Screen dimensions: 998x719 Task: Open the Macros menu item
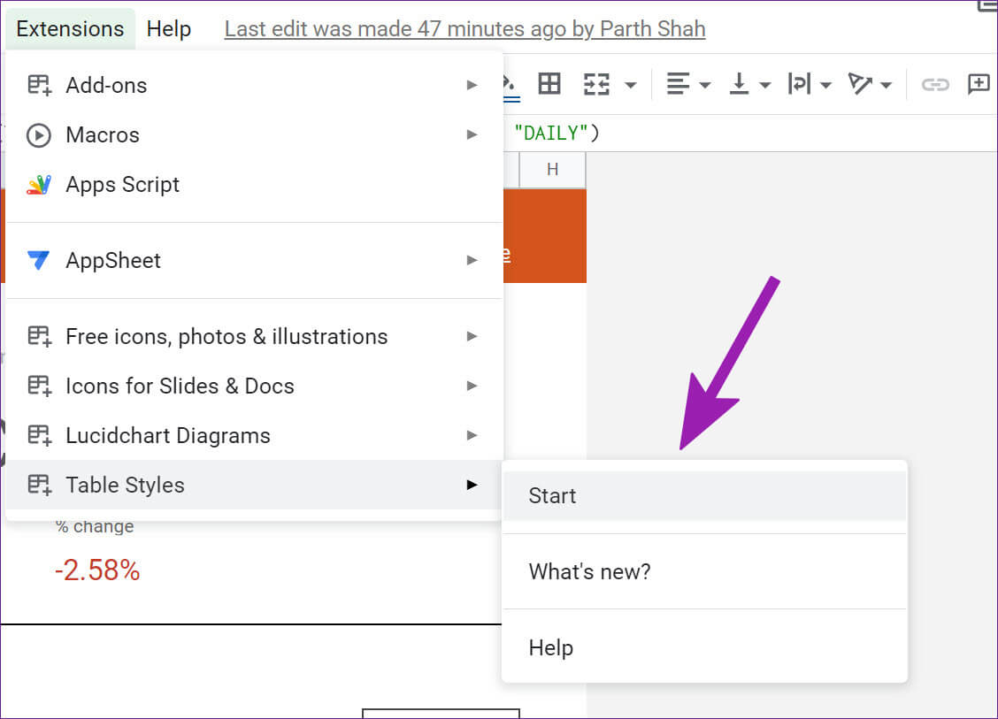point(103,135)
